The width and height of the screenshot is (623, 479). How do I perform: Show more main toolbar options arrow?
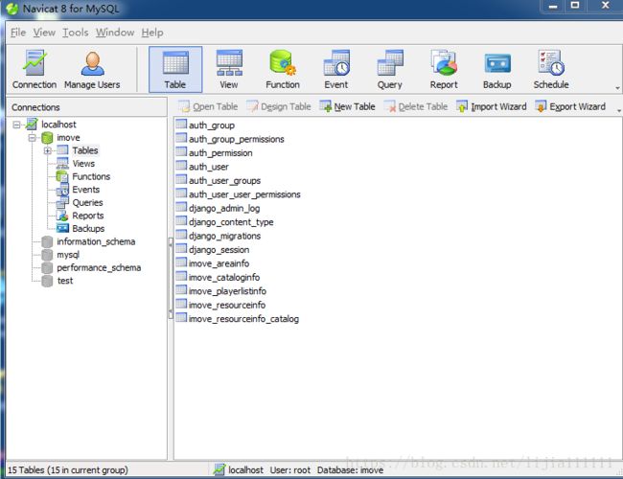[617, 88]
